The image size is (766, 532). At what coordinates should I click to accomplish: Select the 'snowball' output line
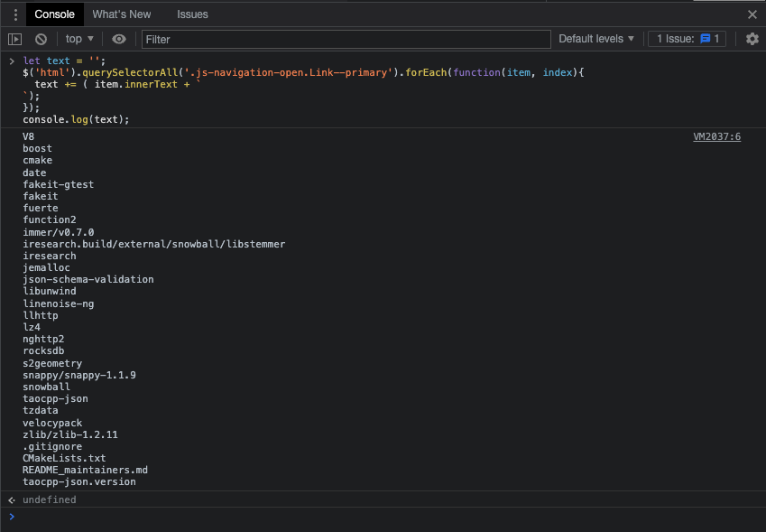pos(46,387)
